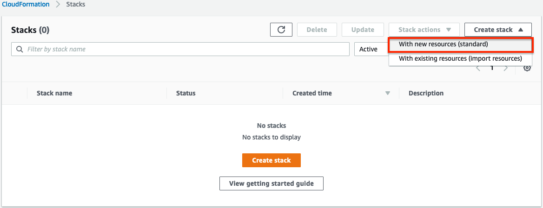The width and height of the screenshot is (543, 208).
Task: Click the Description column header
Action: (426, 93)
